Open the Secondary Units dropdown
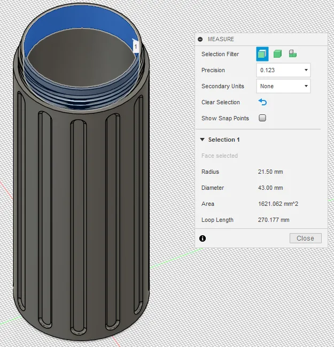334x347 pixels. [283, 86]
